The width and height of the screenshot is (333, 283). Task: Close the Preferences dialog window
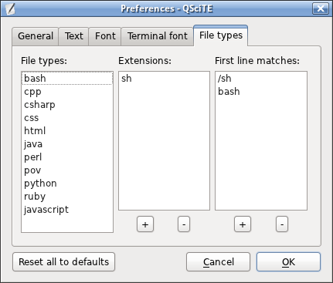point(321,8)
